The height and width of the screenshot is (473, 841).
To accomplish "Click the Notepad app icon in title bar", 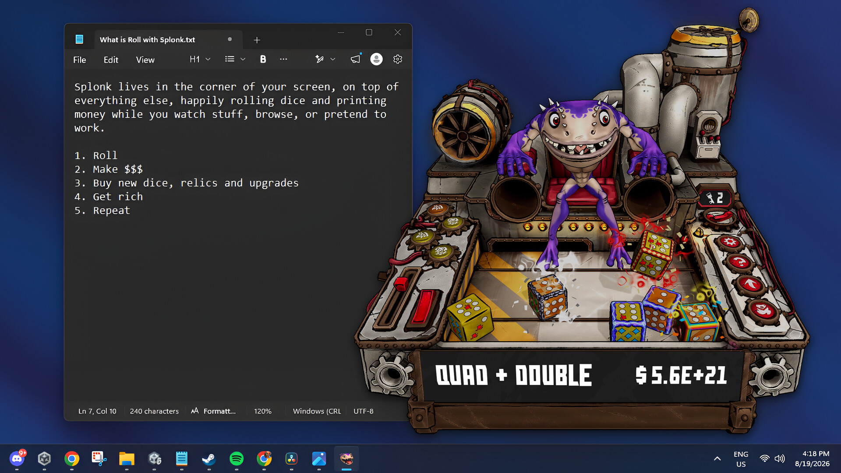I will [79, 39].
